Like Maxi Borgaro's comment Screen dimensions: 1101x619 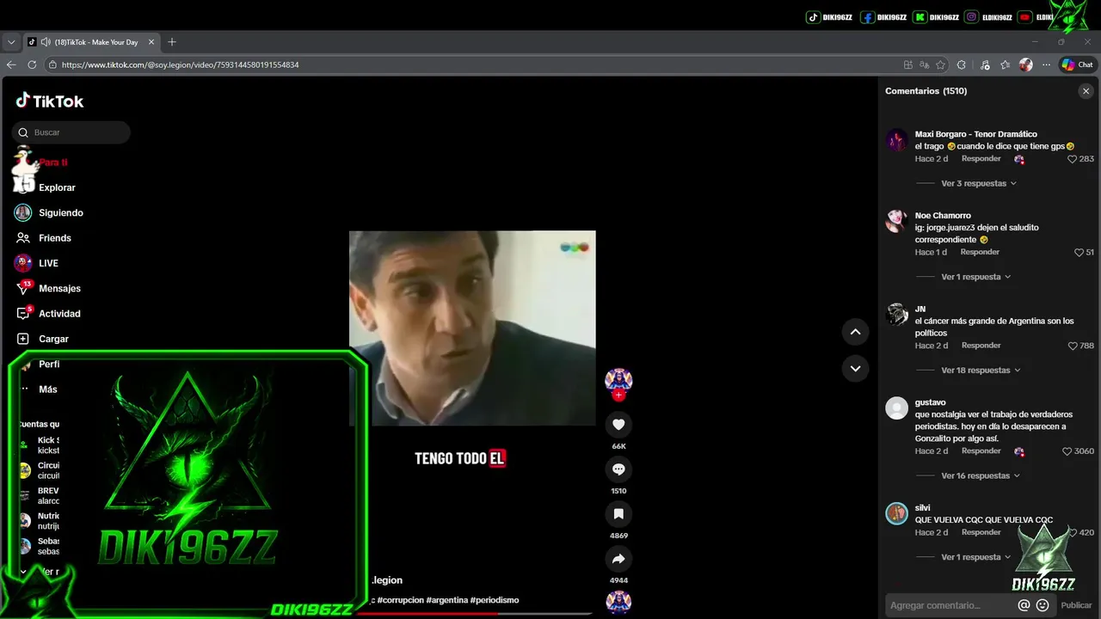click(1073, 159)
